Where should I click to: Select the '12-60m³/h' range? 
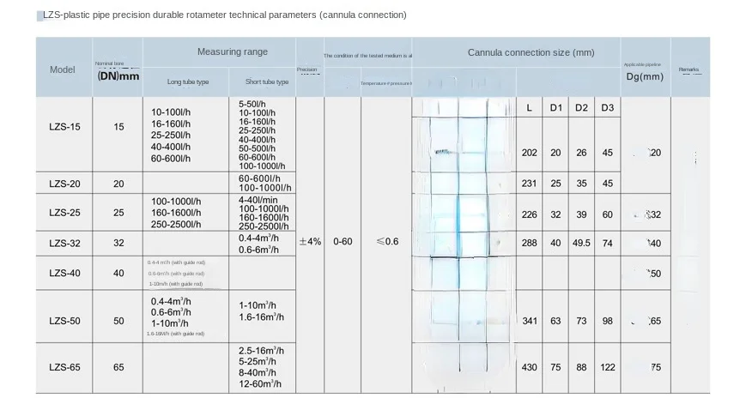pos(260,384)
